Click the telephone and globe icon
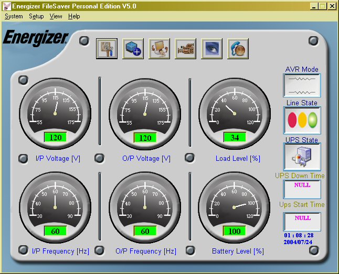 (x=238, y=49)
